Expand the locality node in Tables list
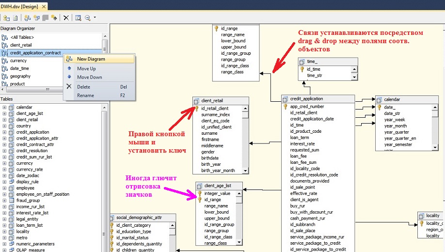Viewport: 445px width, 252px height. click(4, 232)
